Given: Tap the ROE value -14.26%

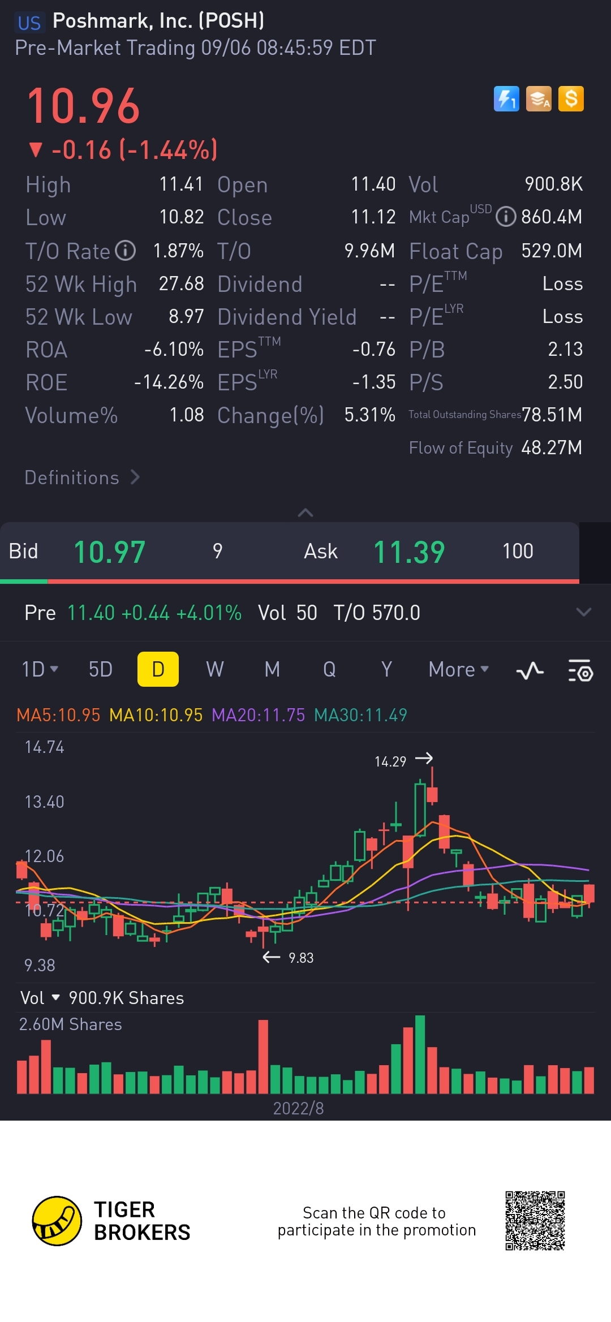Looking at the screenshot, I should pyautogui.click(x=169, y=382).
